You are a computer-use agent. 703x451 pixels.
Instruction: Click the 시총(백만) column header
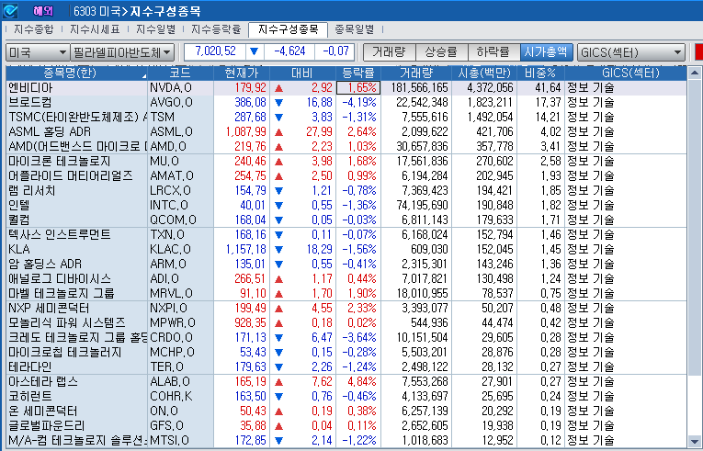pos(484,73)
